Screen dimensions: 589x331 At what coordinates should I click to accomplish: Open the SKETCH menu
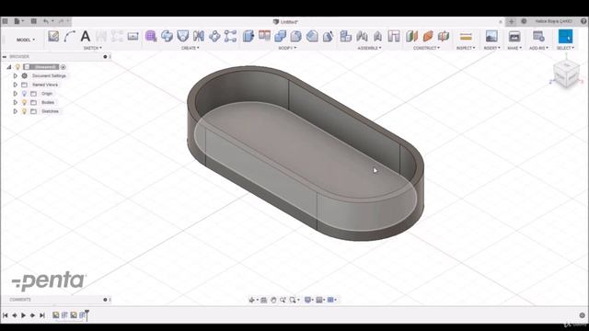click(92, 48)
